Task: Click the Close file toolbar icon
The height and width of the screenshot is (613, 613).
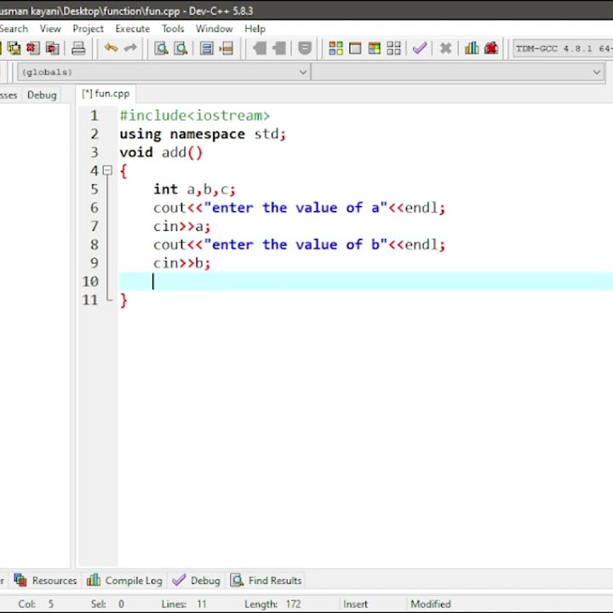Action: coord(33,49)
